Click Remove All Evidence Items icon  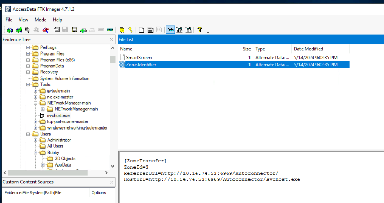pos(45,30)
